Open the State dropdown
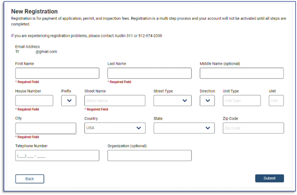This screenshot has height=195, width=297. click(x=184, y=128)
